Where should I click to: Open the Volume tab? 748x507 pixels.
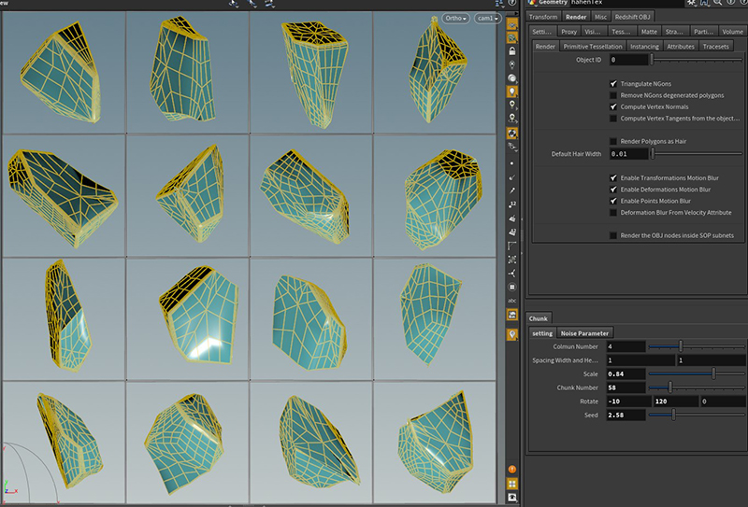pyautogui.click(x=732, y=32)
